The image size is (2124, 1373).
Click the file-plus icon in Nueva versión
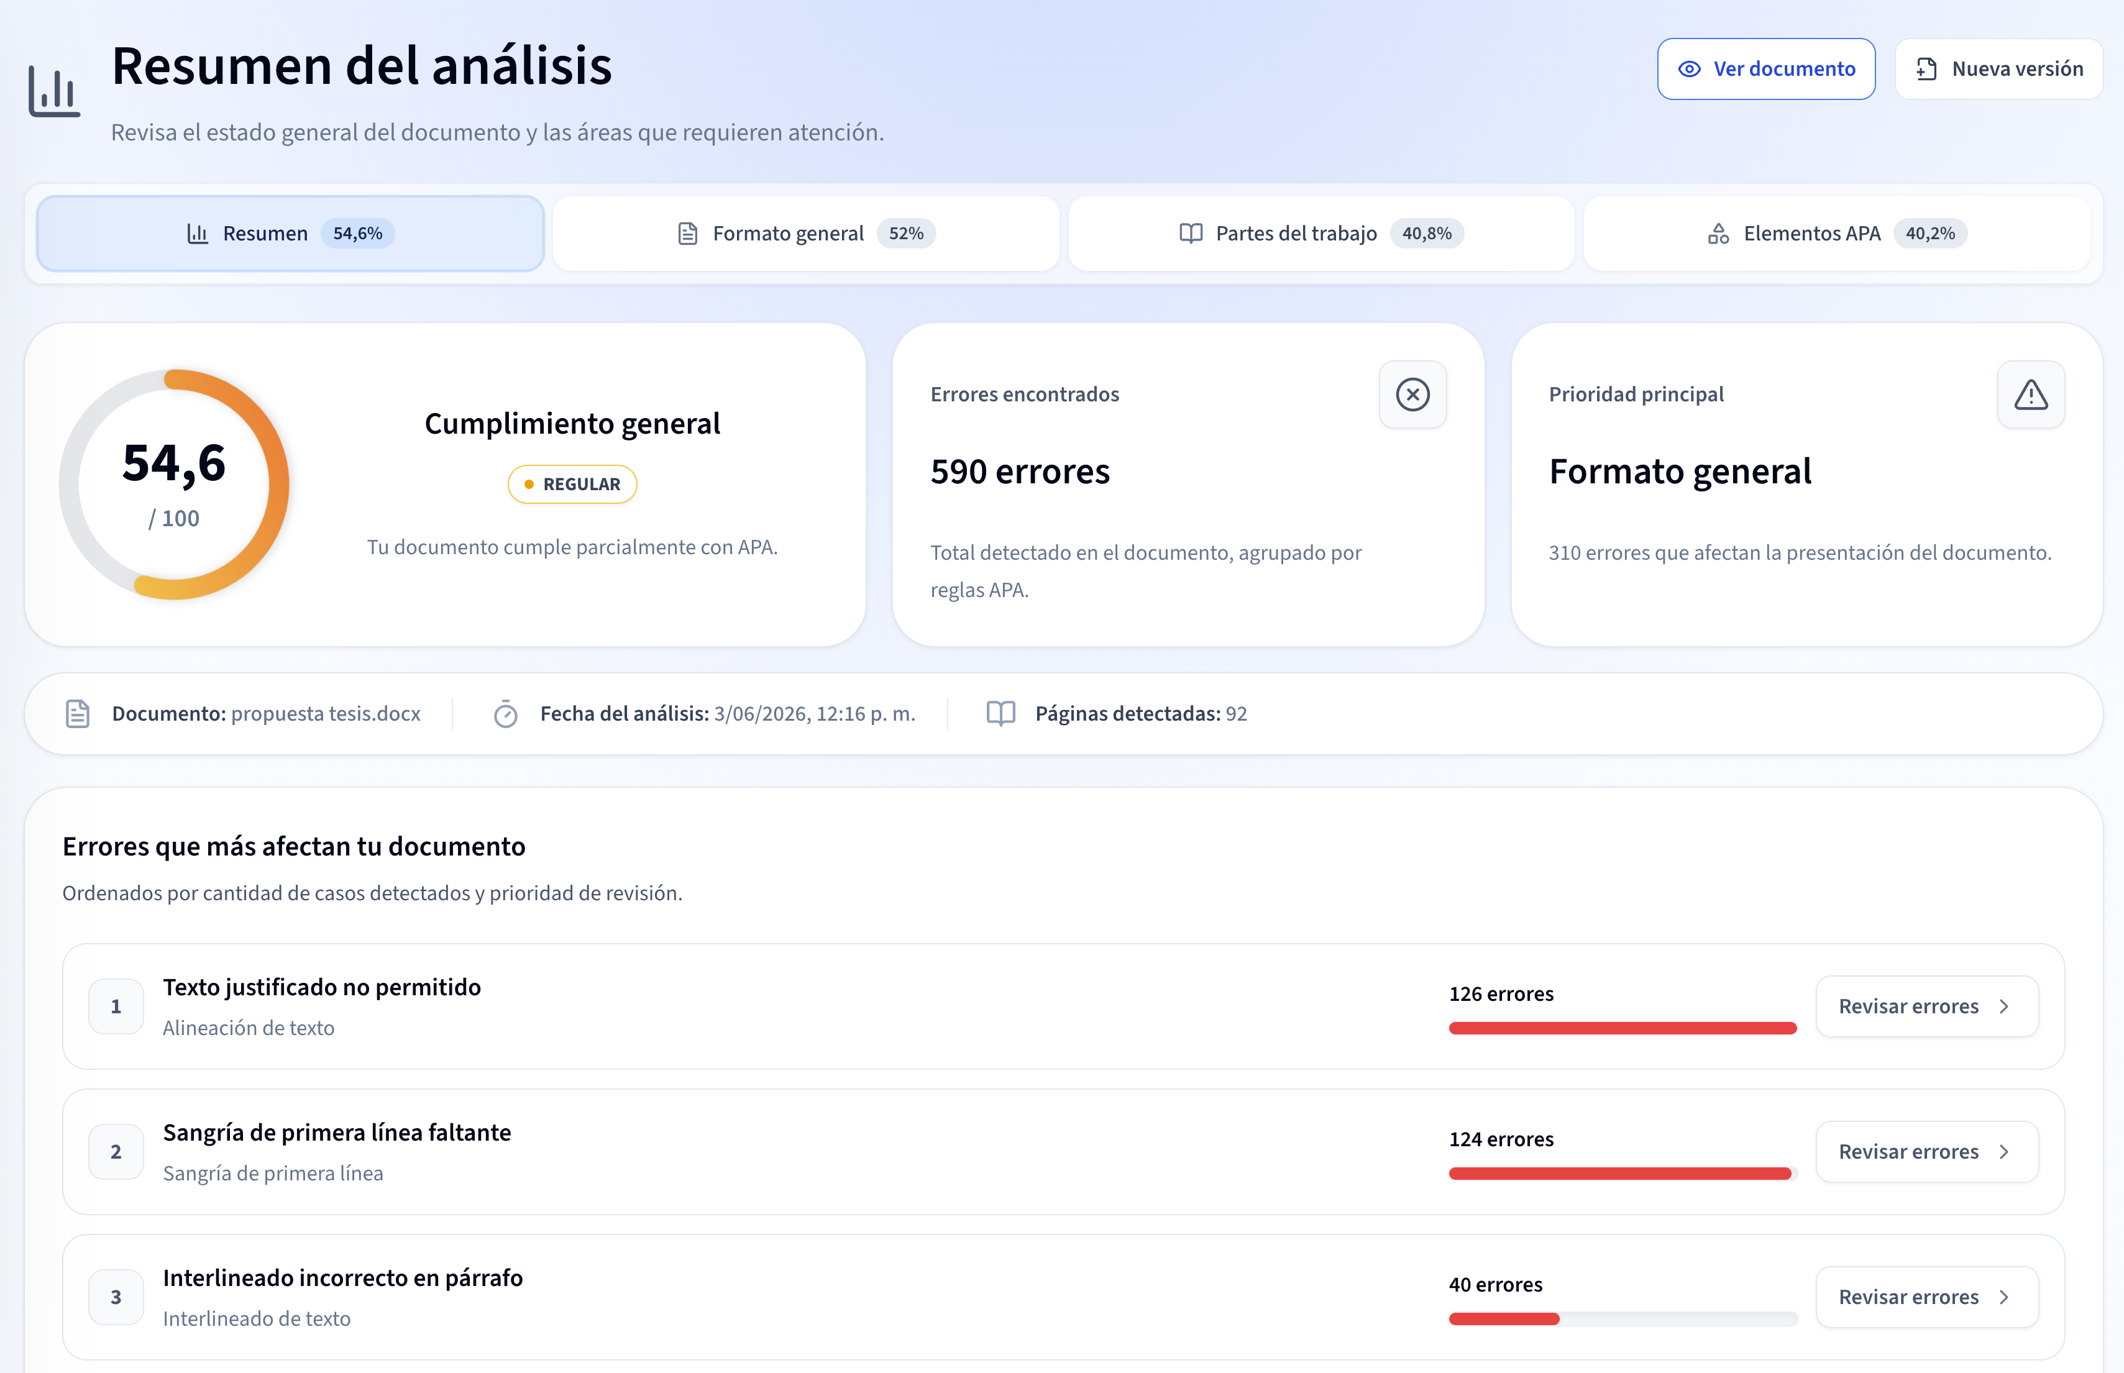pyautogui.click(x=1926, y=70)
